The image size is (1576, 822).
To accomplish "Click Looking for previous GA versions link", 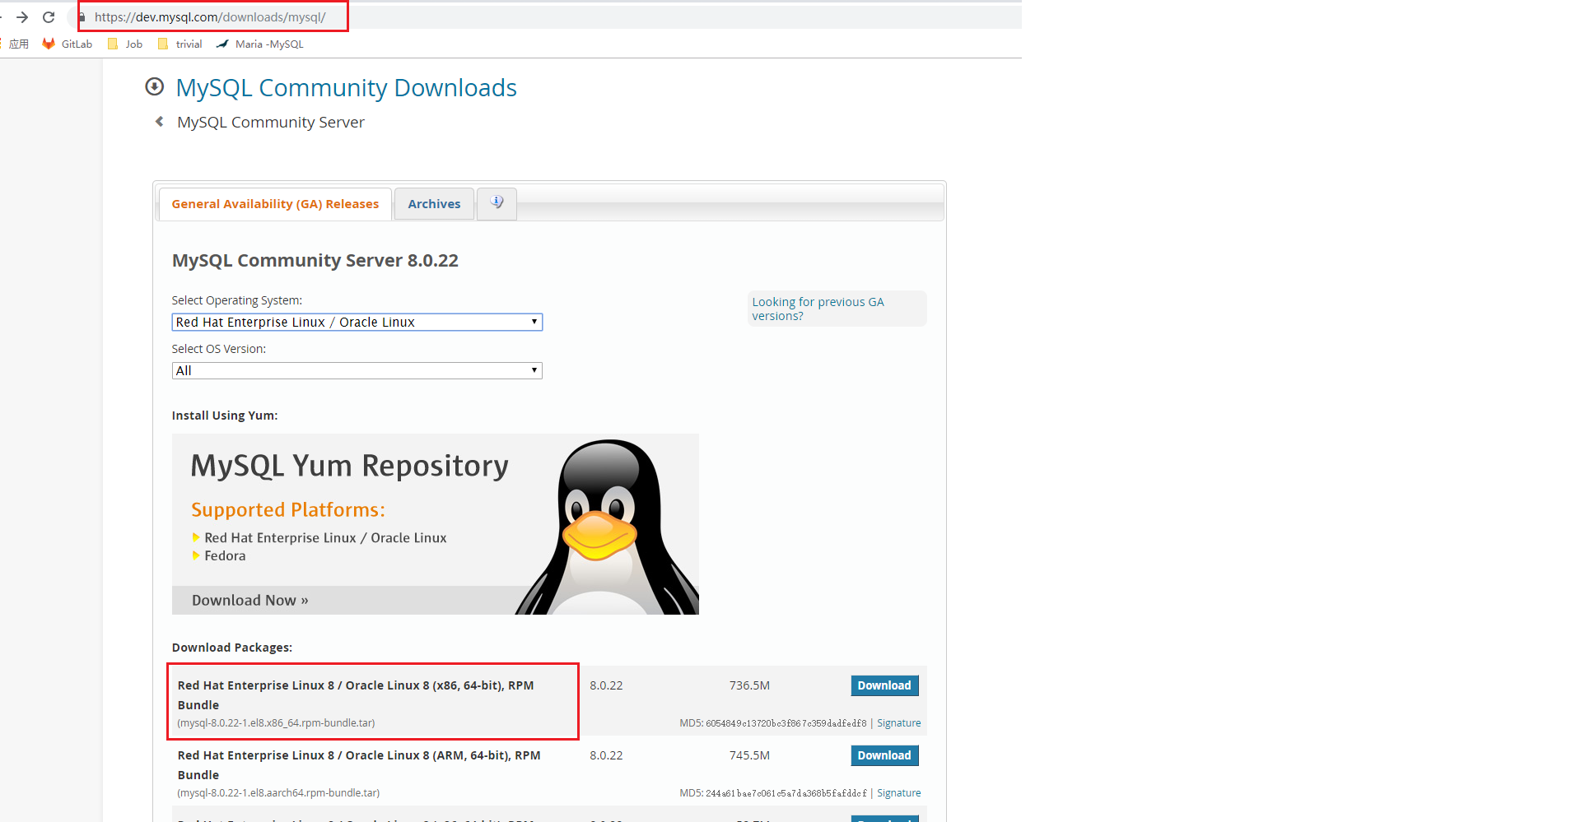I will click(817, 309).
